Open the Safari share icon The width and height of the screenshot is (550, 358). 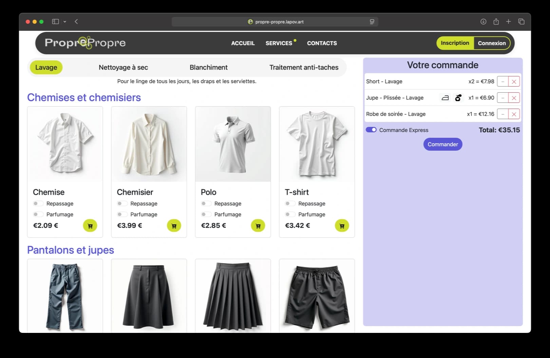pos(496,21)
